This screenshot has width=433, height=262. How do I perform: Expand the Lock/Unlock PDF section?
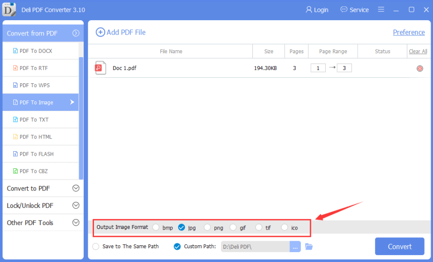pyautogui.click(x=76, y=205)
